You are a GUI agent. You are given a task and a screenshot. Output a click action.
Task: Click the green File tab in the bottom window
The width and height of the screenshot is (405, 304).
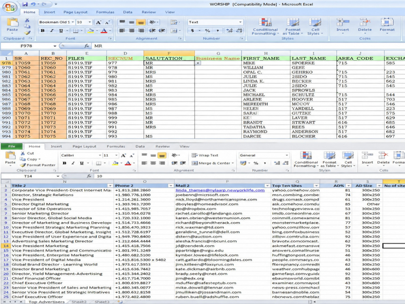point(12,146)
